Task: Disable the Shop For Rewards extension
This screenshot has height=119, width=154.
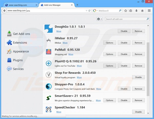Action: point(138,77)
